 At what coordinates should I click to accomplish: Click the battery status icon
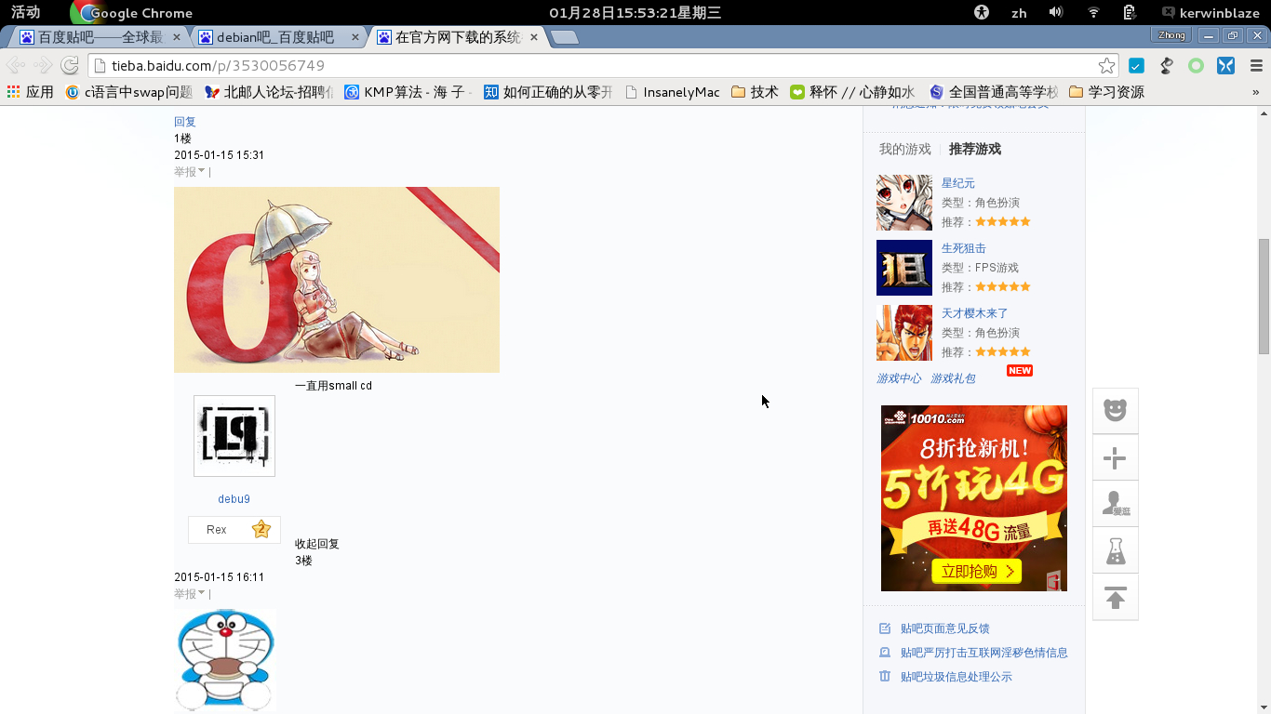pos(1130,12)
